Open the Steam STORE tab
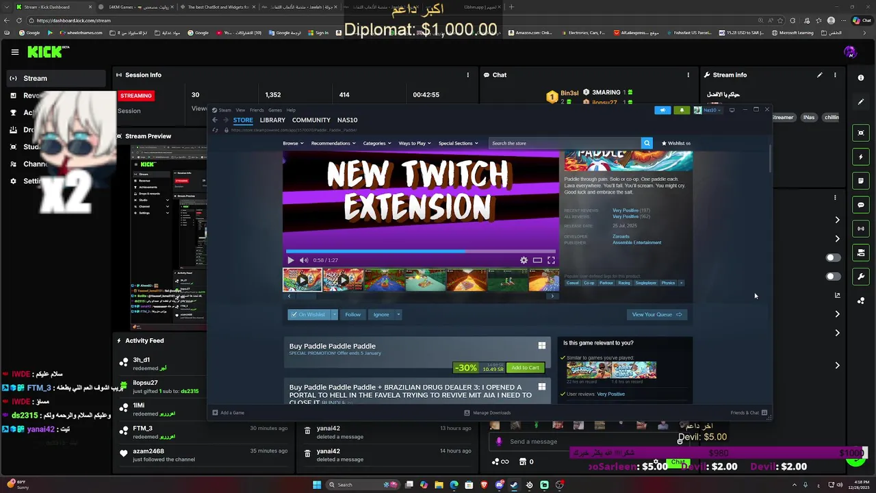 click(243, 120)
